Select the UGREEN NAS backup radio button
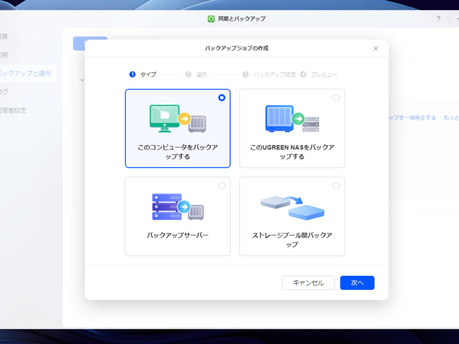 click(336, 98)
